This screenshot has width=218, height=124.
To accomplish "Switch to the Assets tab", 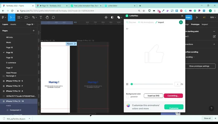I will pos(13,24).
